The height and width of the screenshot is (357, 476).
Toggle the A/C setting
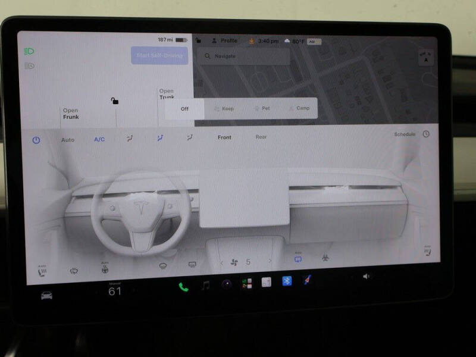[99, 139]
